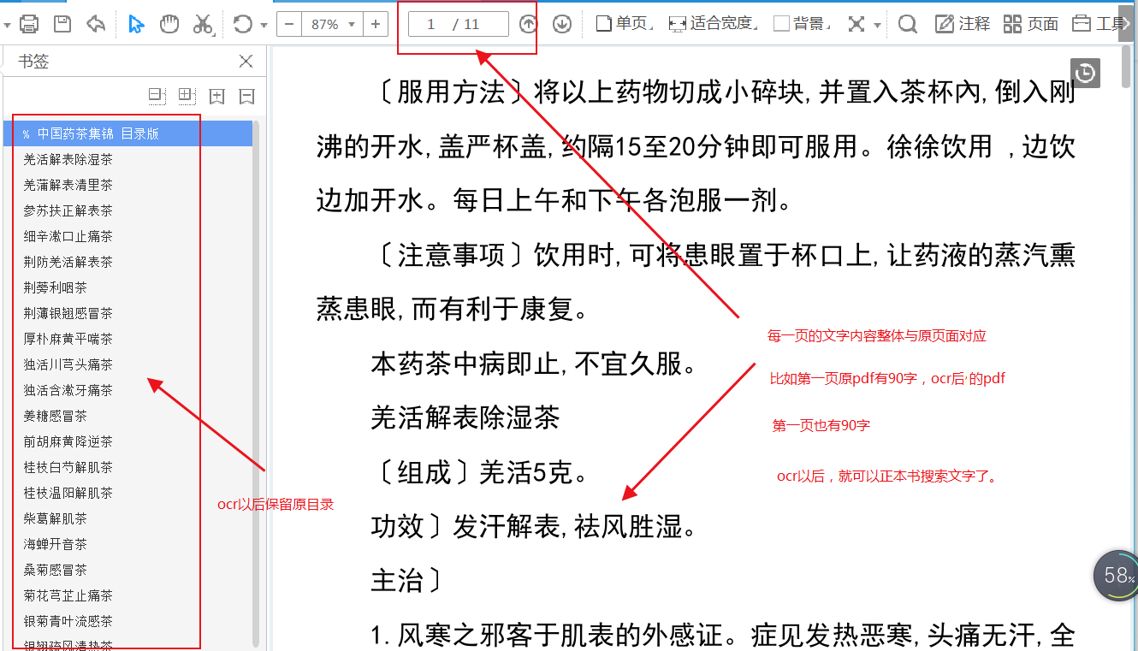The height and width of the screenshot is (651, 1138).
Task: Open the zoom percentage dropdown
Action: (350, 24)
